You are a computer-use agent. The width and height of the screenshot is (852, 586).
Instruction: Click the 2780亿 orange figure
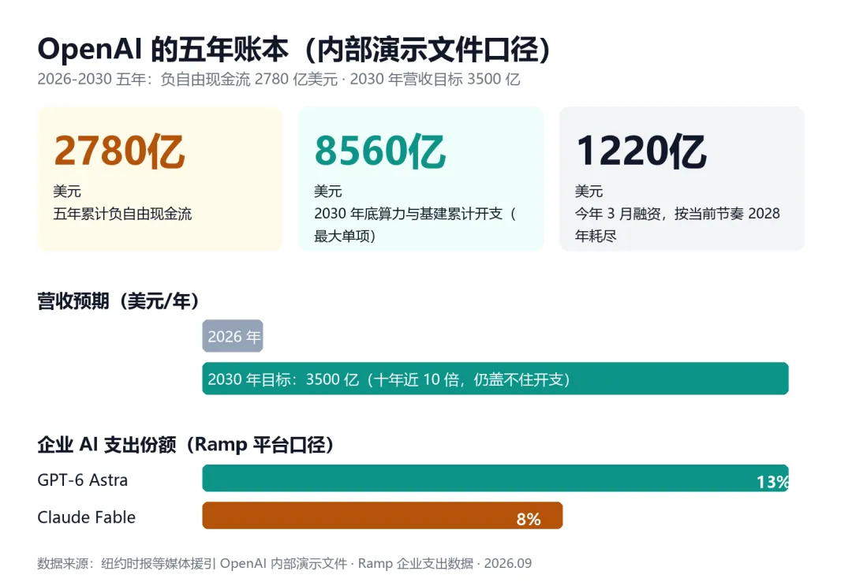click(x=120, y=151)
